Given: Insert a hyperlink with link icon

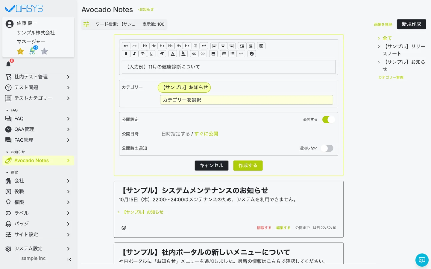Looking at the screenshot, I should point(194,54).
